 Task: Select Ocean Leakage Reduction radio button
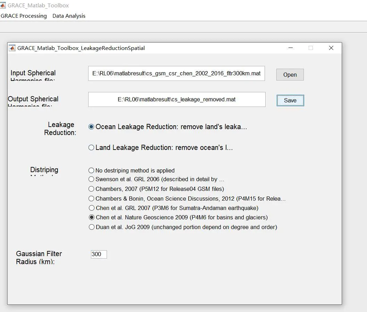pos(91,127)
